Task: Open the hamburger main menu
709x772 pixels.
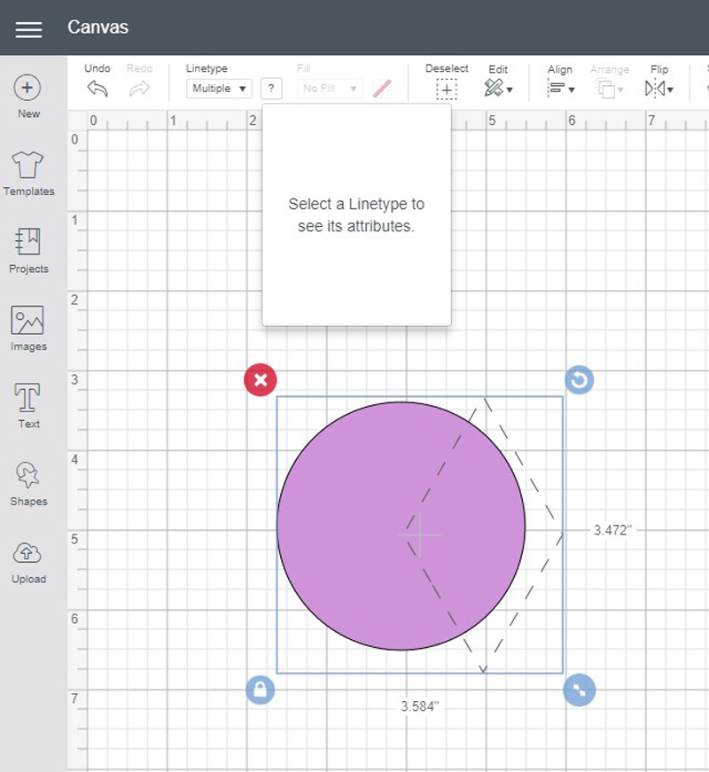Action: coord(28,29)
